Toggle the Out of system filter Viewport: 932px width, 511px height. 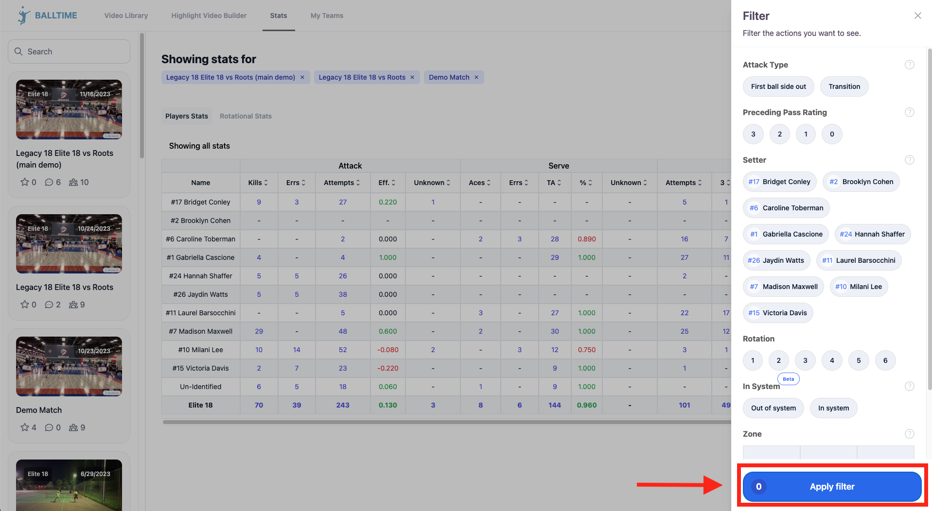pyautogui.click(x=773, y=408)
